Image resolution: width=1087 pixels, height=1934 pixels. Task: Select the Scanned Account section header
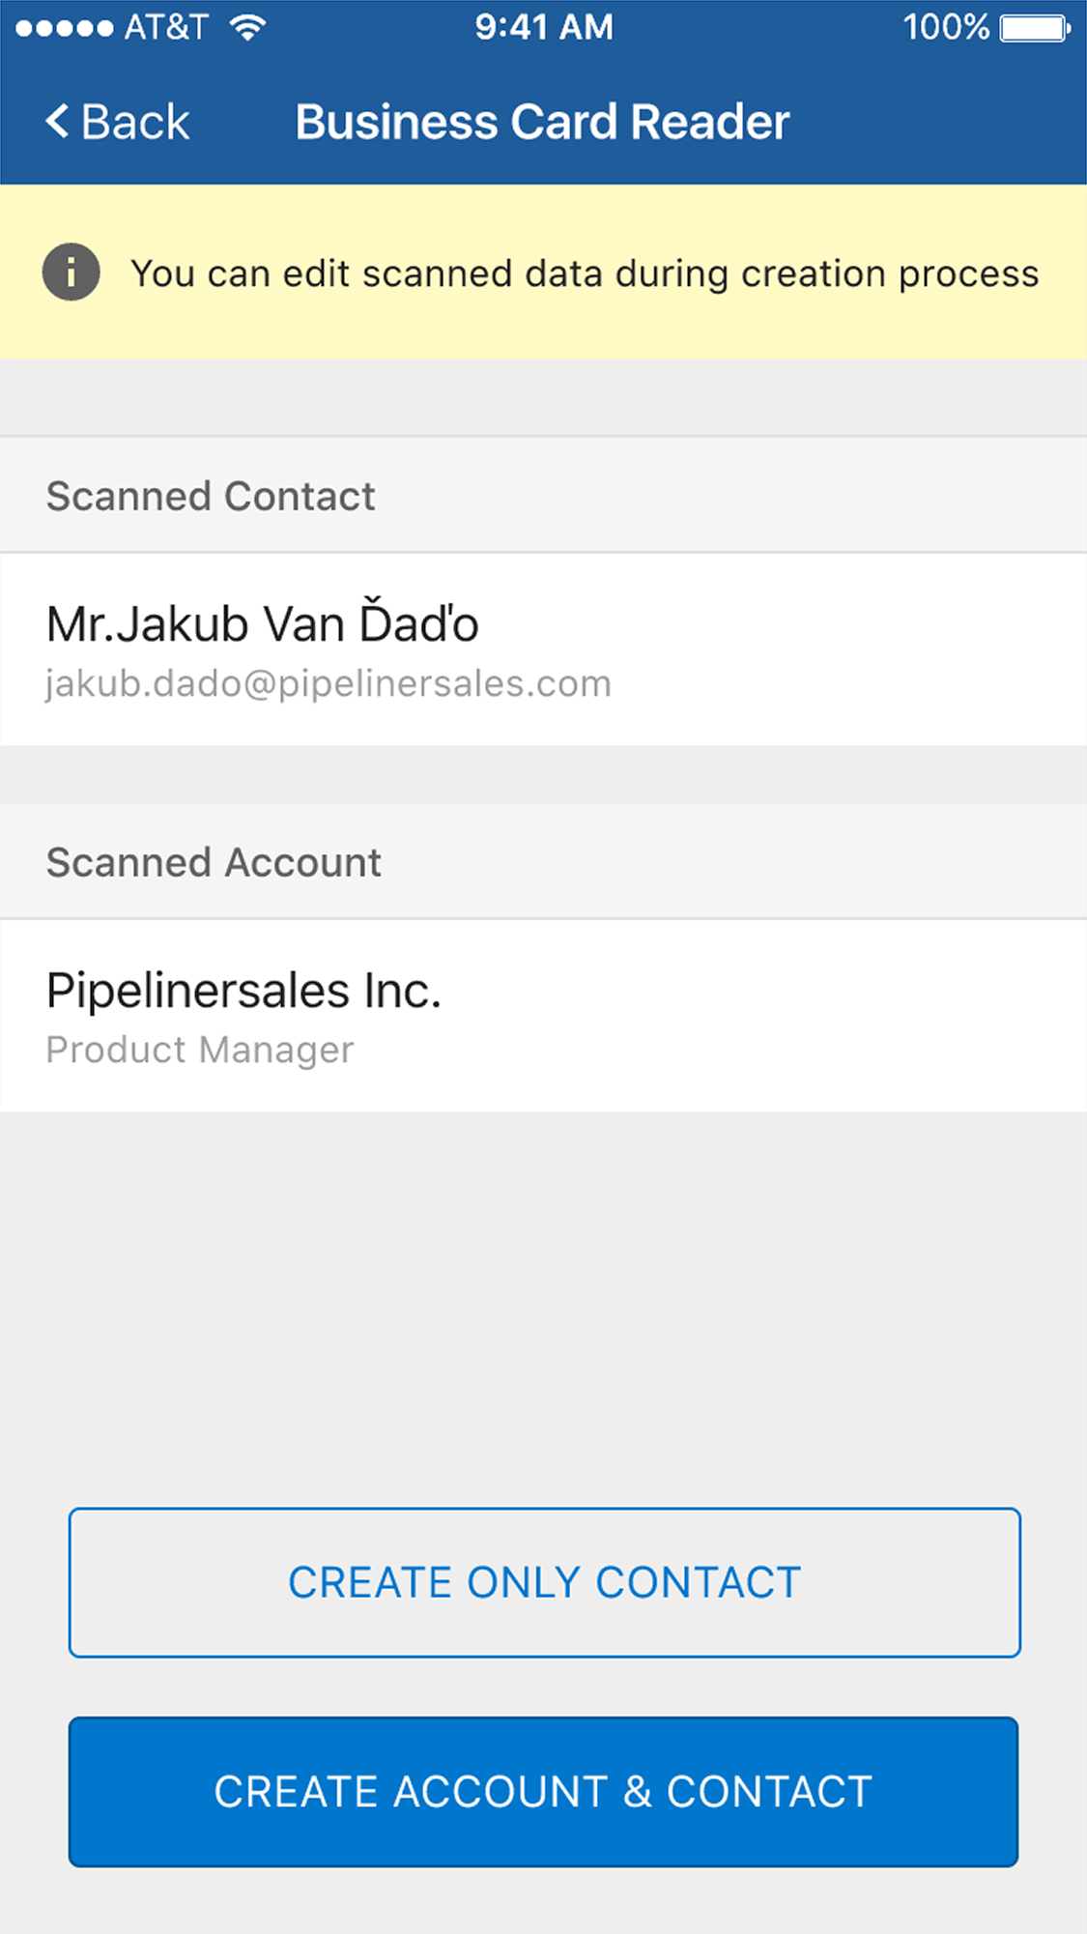coord(214,862)
